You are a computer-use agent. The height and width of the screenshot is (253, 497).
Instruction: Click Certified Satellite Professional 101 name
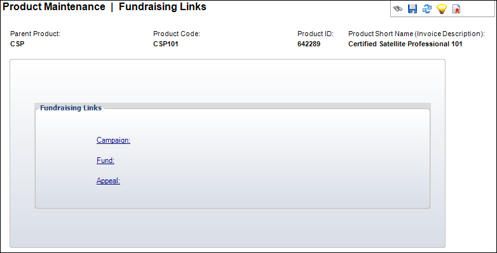coord(405,44)
